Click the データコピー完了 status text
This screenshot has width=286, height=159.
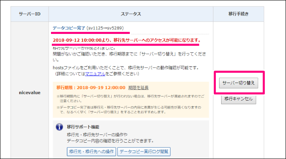tap(69, 28)
